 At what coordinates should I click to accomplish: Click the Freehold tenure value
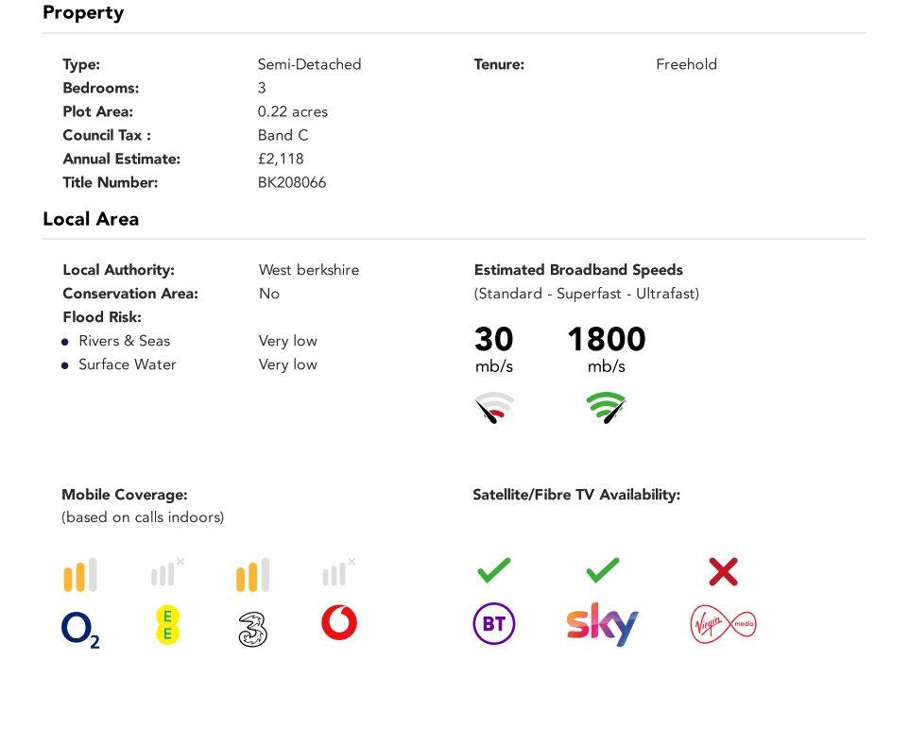coord(686,64)
